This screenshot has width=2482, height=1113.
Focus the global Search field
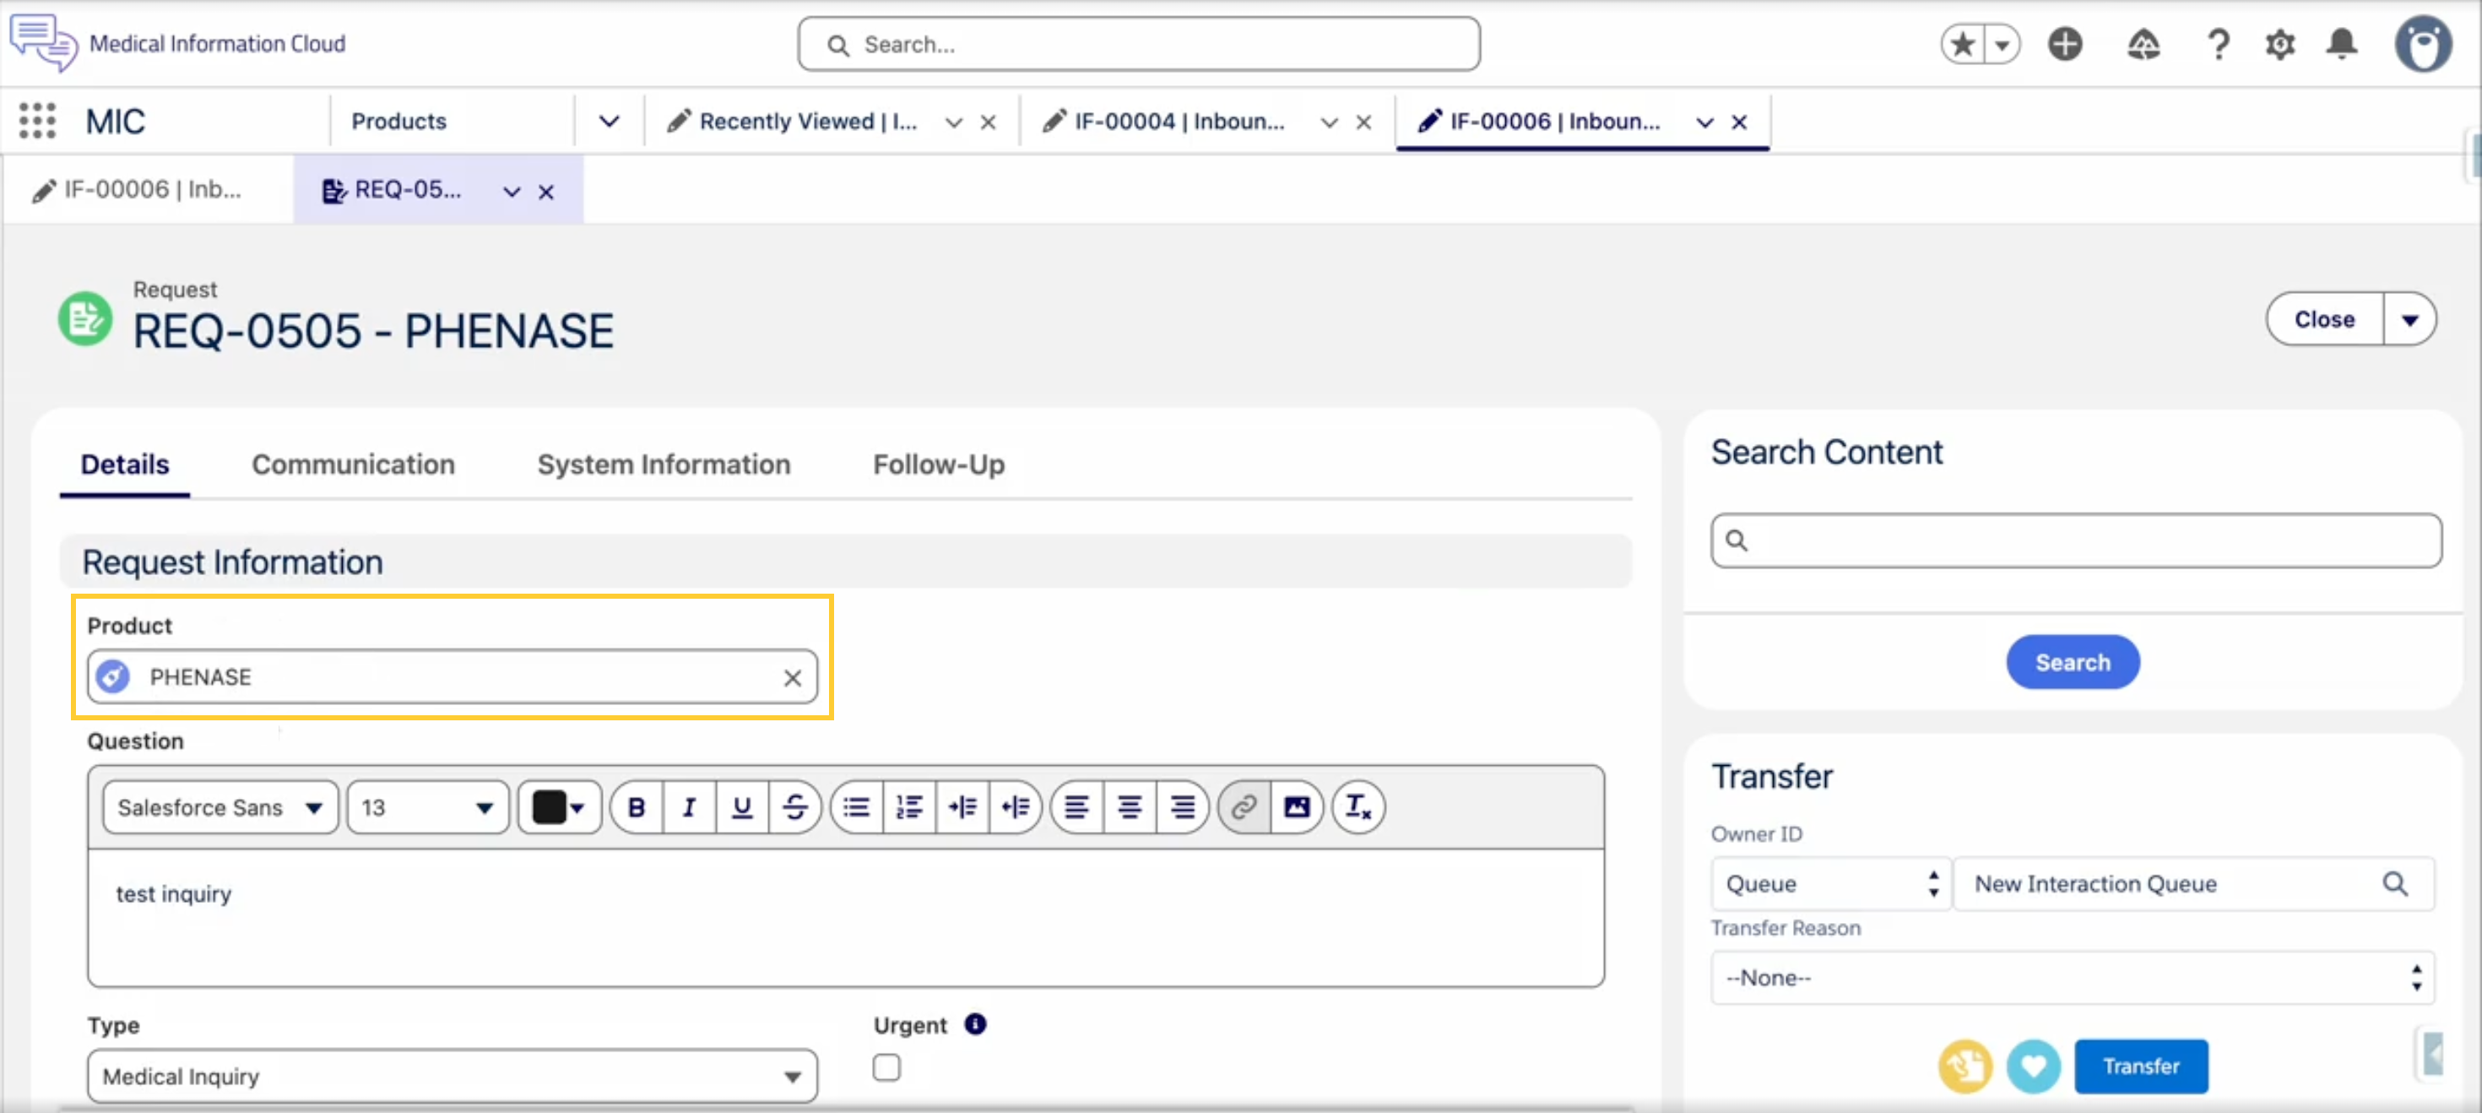point(1139,44)
